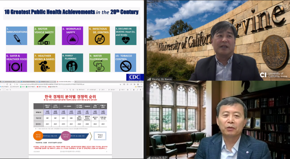This screenshot has width=290, height=159.
Task: Click the browser address bar file path
Action: coord(52,84)
